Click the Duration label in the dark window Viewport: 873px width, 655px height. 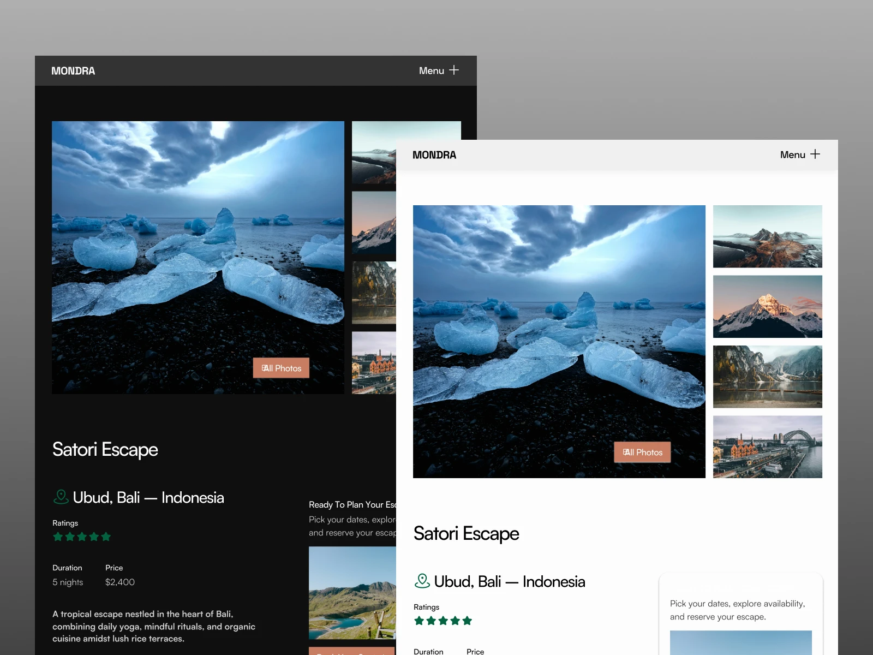(67, 568)
